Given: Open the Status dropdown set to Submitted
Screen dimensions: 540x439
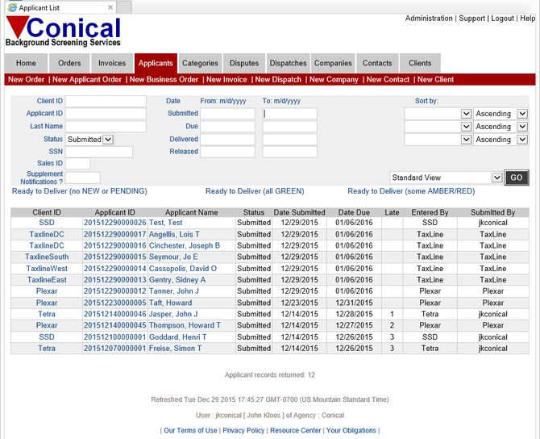Looking at the screenshot, I should point(89,140).
